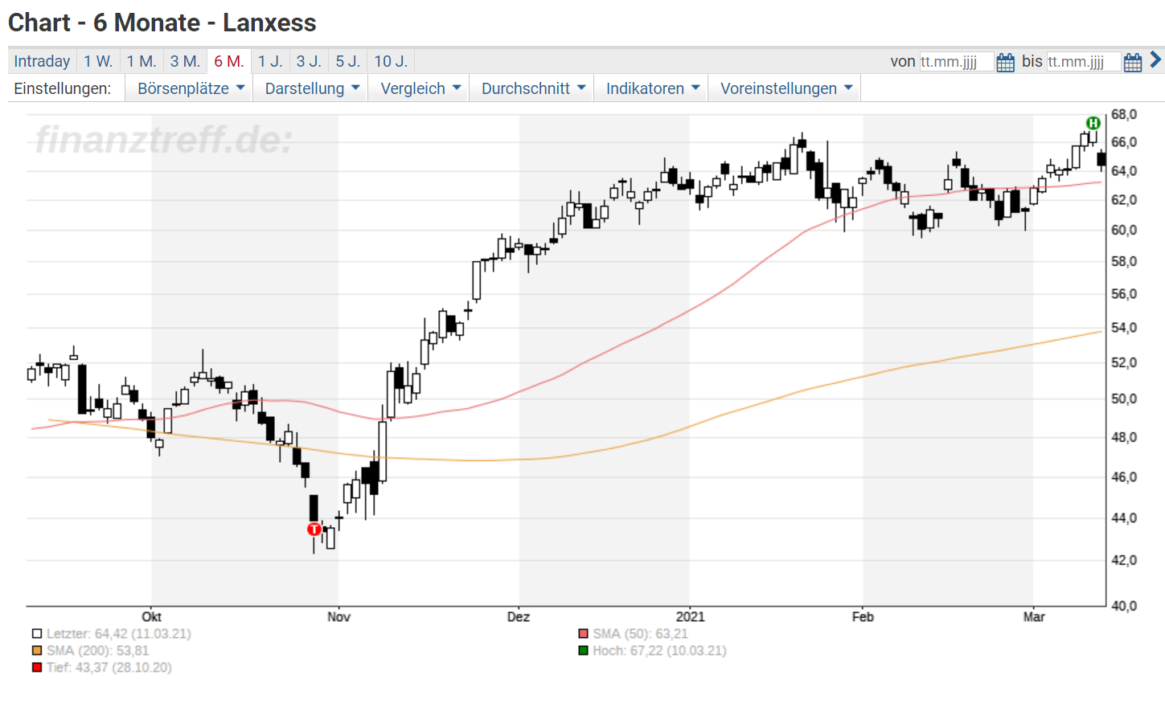1165x707 pixels.
Task: Click the 40,0 price axis label
Action: click(1124, 606)
